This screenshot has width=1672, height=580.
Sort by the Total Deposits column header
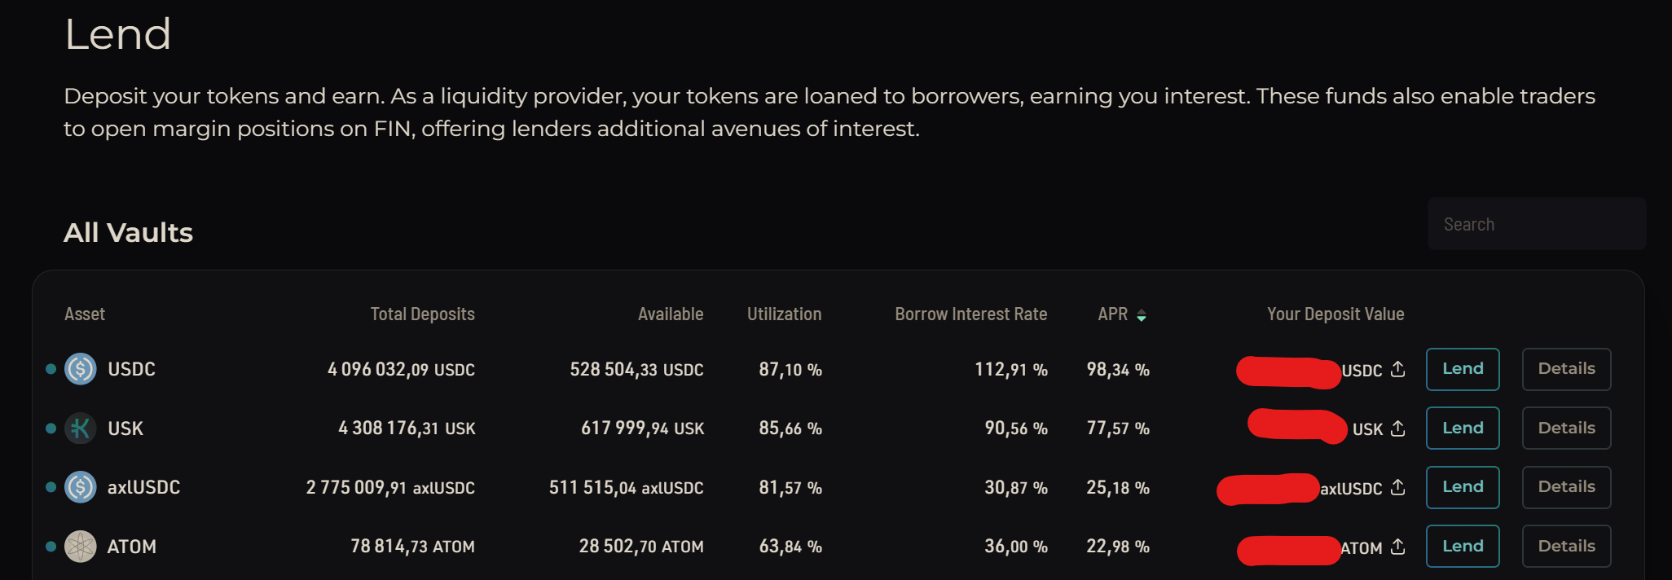[422, 314]
